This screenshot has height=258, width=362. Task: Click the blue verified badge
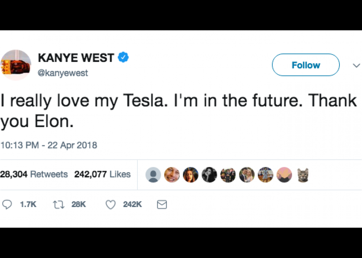click(x=123, y=57)
